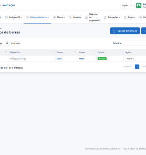Click the Planos menu icon

(54, 17)
